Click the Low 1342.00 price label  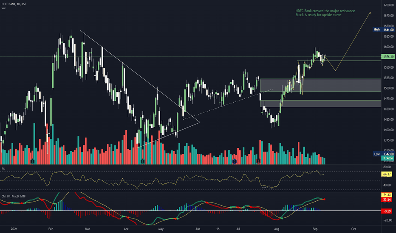[384, 154]
